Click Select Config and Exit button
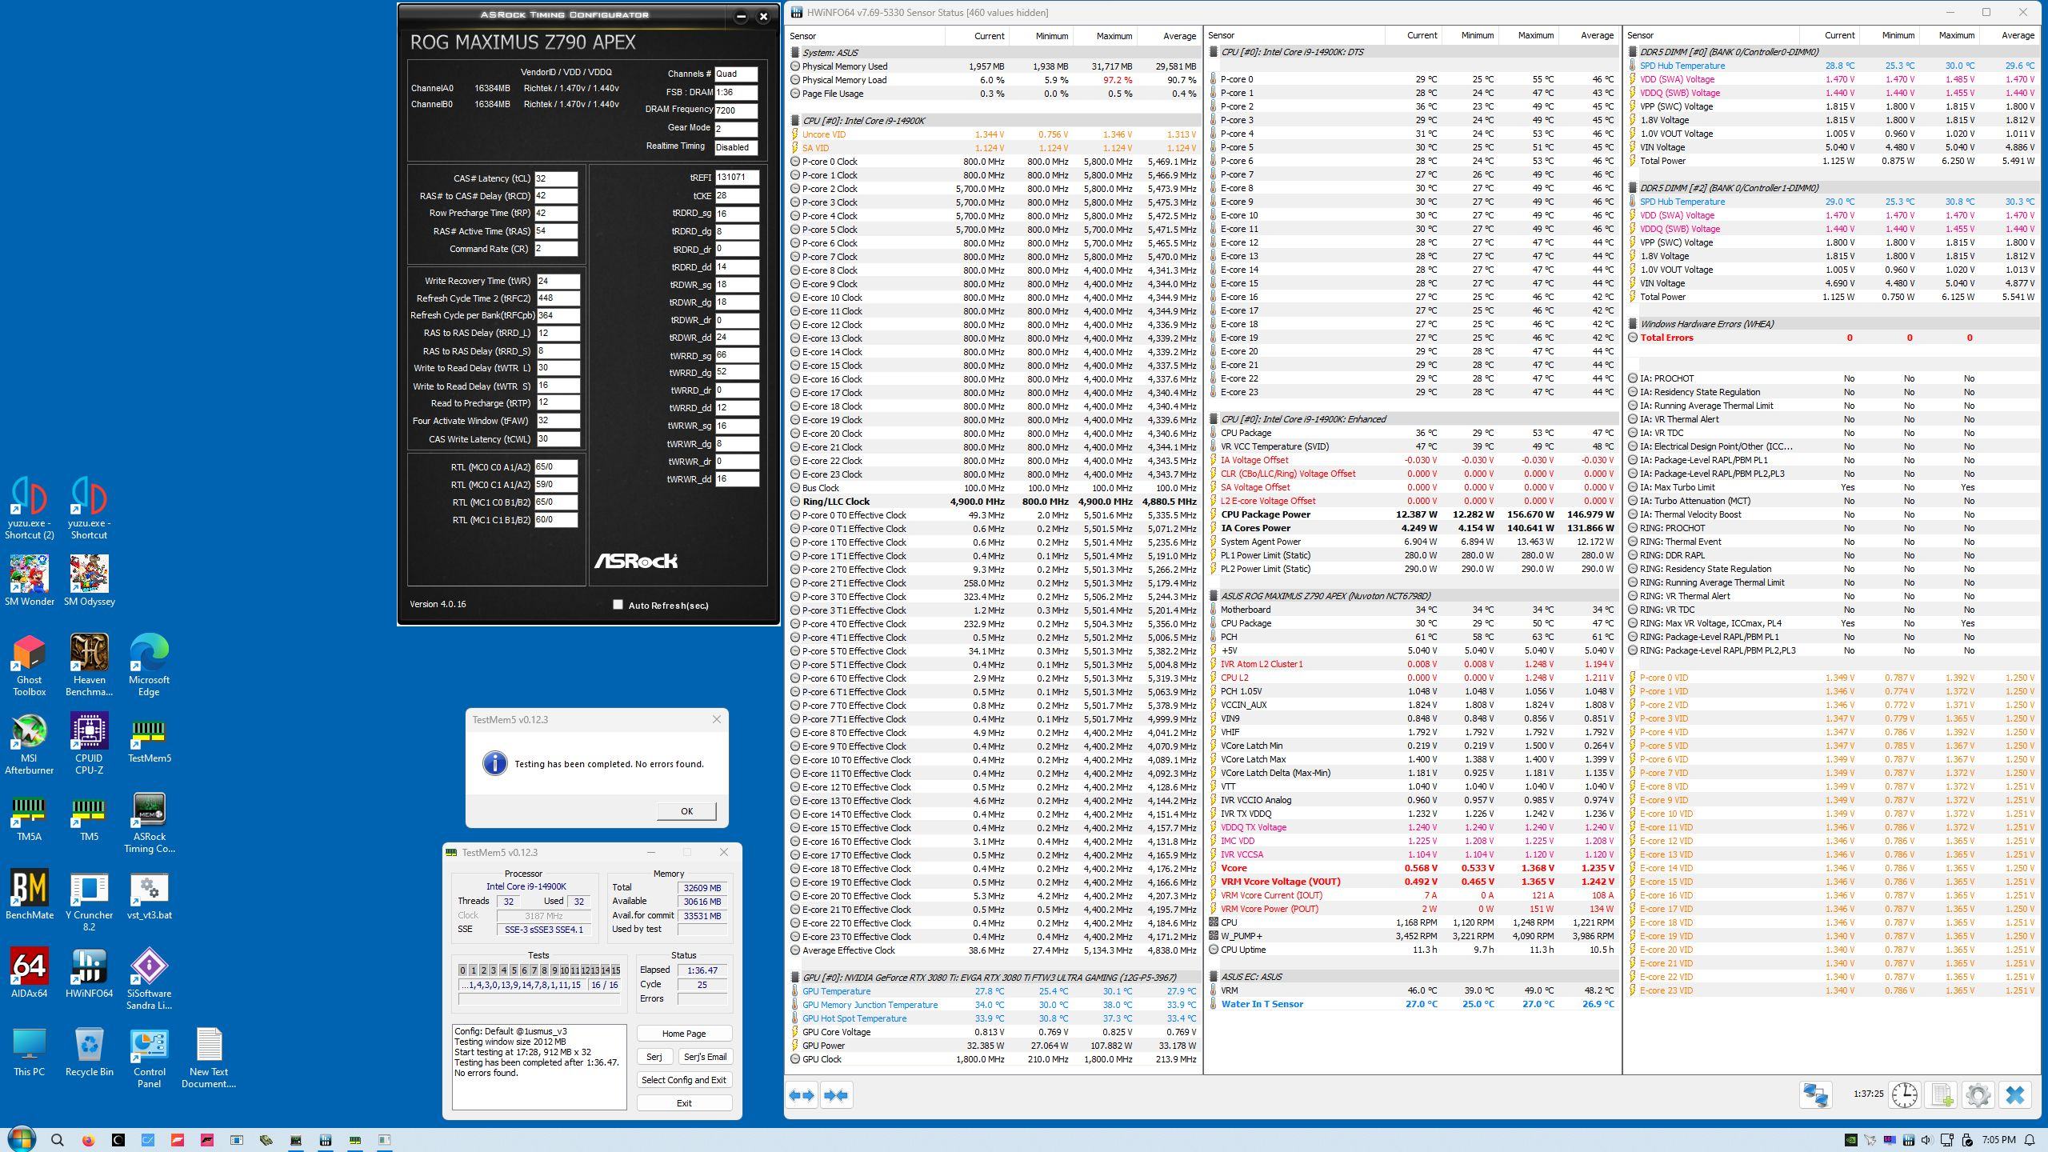The image size is (2048, 1152). [683, 1080]
